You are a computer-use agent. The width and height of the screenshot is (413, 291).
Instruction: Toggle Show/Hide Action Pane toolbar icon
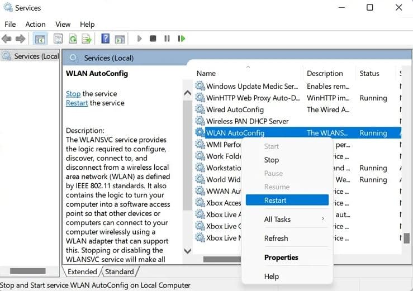[120, 39]
